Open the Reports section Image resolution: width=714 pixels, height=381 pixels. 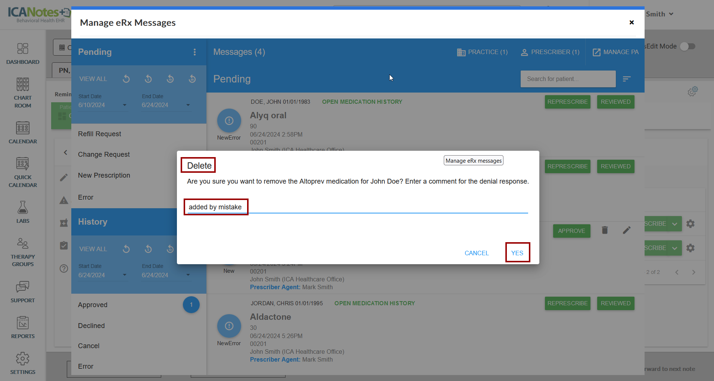pos(23,327)
